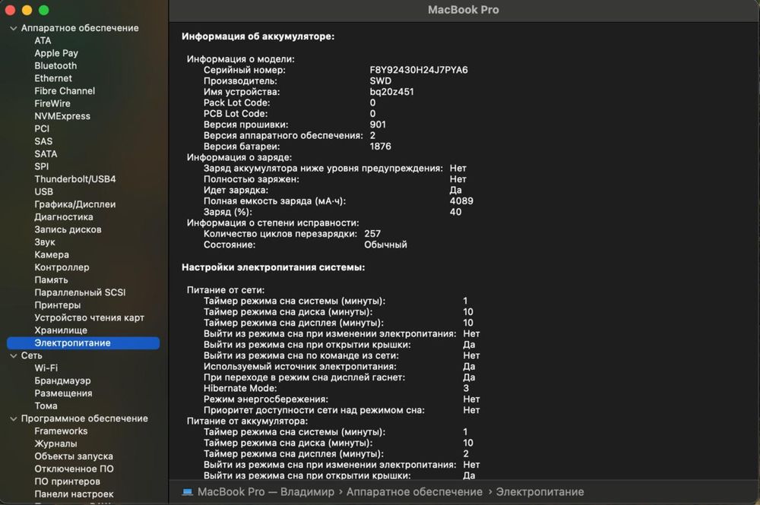Select Тома under Сеть
The width and height of the screenshot is (760, 505).
pos(46,406)
